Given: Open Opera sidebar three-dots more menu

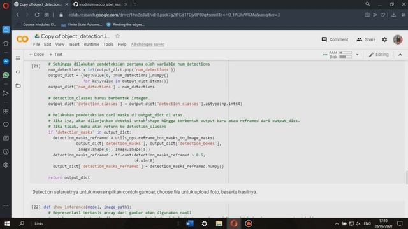Looking at the screenshot, I should [x=6, y=205].
